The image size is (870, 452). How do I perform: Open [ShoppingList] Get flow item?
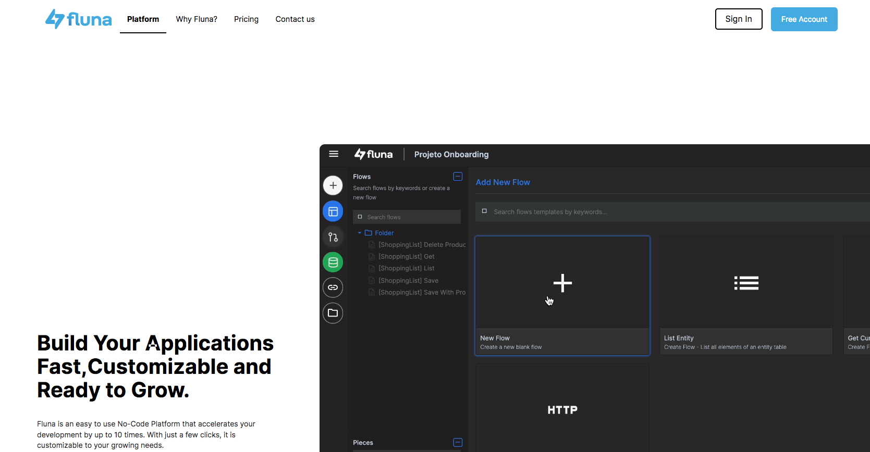tap(406, 257)
